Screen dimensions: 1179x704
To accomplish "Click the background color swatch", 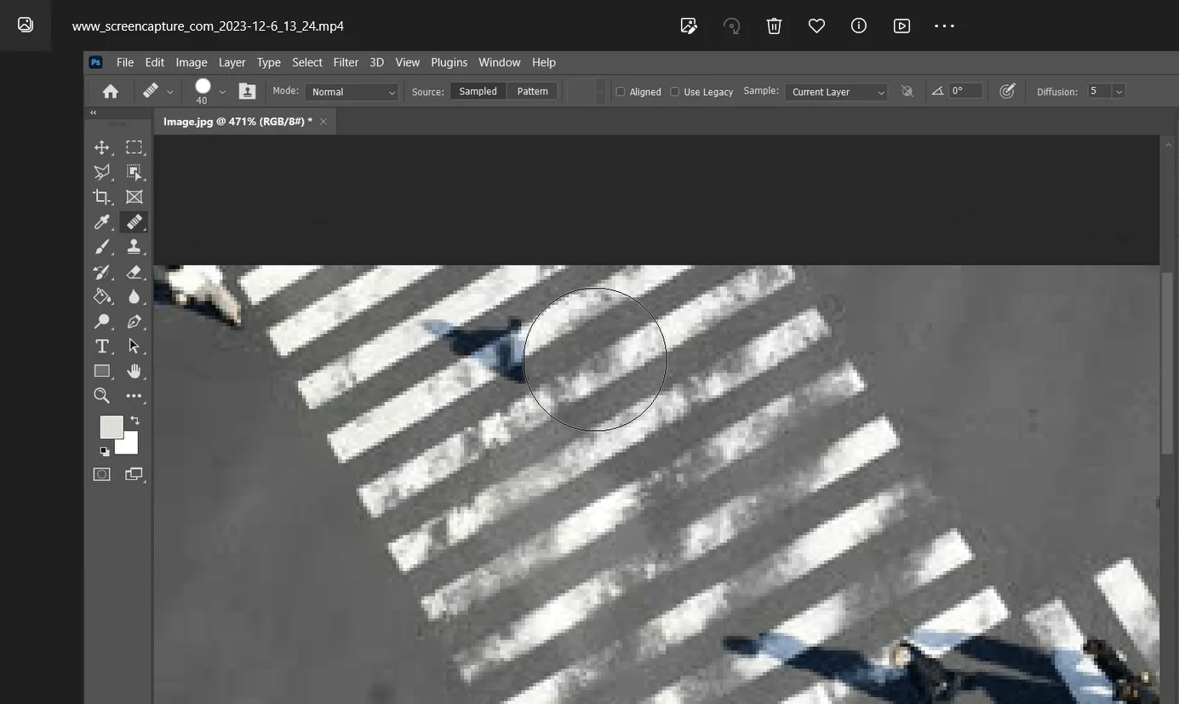I will (129, 446).
